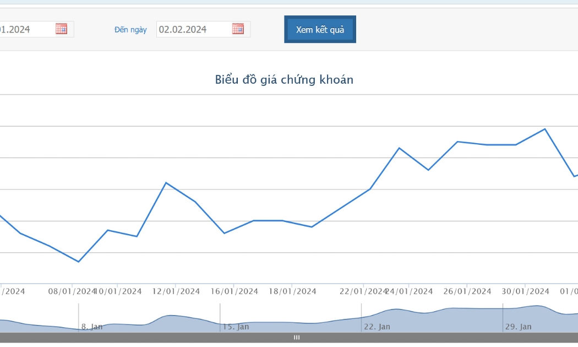Image resolution: width=578 pixels, height=347 pixels.
Task: Click the Đến ngày label
Action: click(x=130, y=30)
